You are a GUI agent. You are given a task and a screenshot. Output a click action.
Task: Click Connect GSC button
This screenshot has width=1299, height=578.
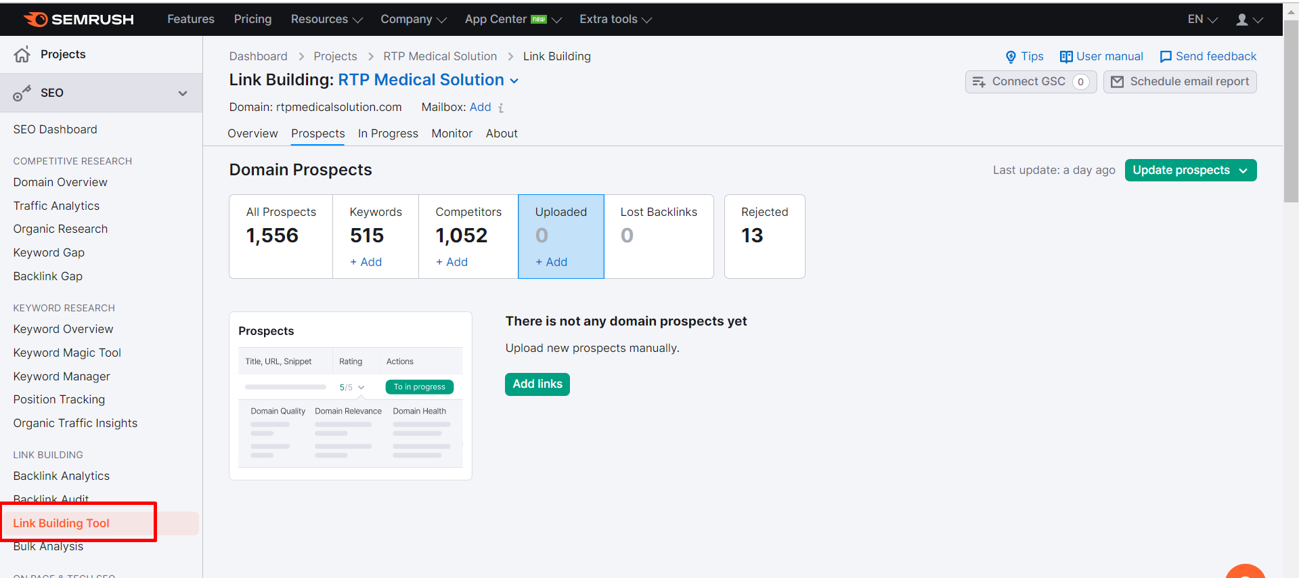pyautogui.click(x=1031, y=82)
